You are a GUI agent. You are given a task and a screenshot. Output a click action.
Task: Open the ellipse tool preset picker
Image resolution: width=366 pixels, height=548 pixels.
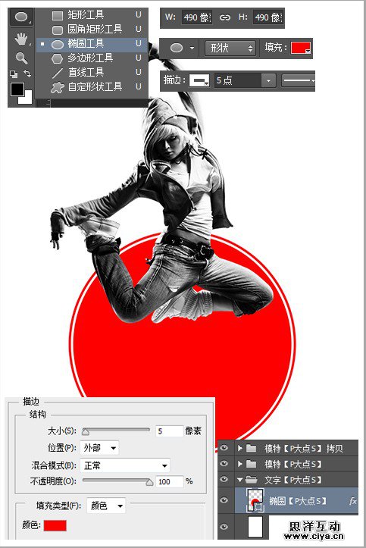pyautogui.click(x=182, y=48)
